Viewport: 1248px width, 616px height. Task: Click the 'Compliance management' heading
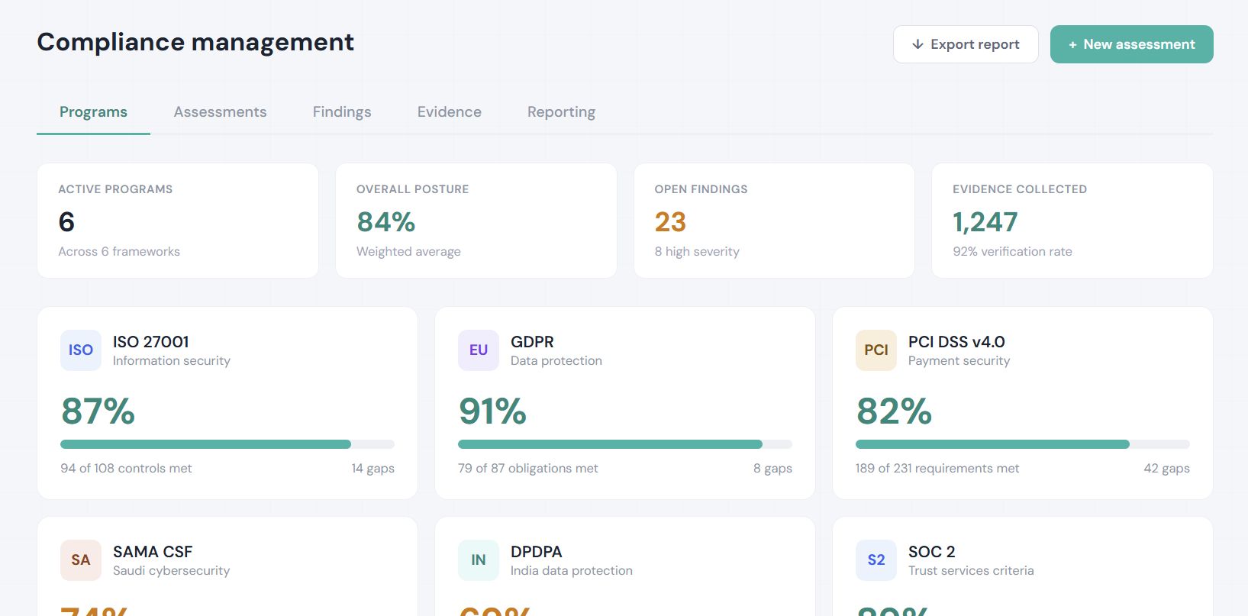[x=195, y=42]
